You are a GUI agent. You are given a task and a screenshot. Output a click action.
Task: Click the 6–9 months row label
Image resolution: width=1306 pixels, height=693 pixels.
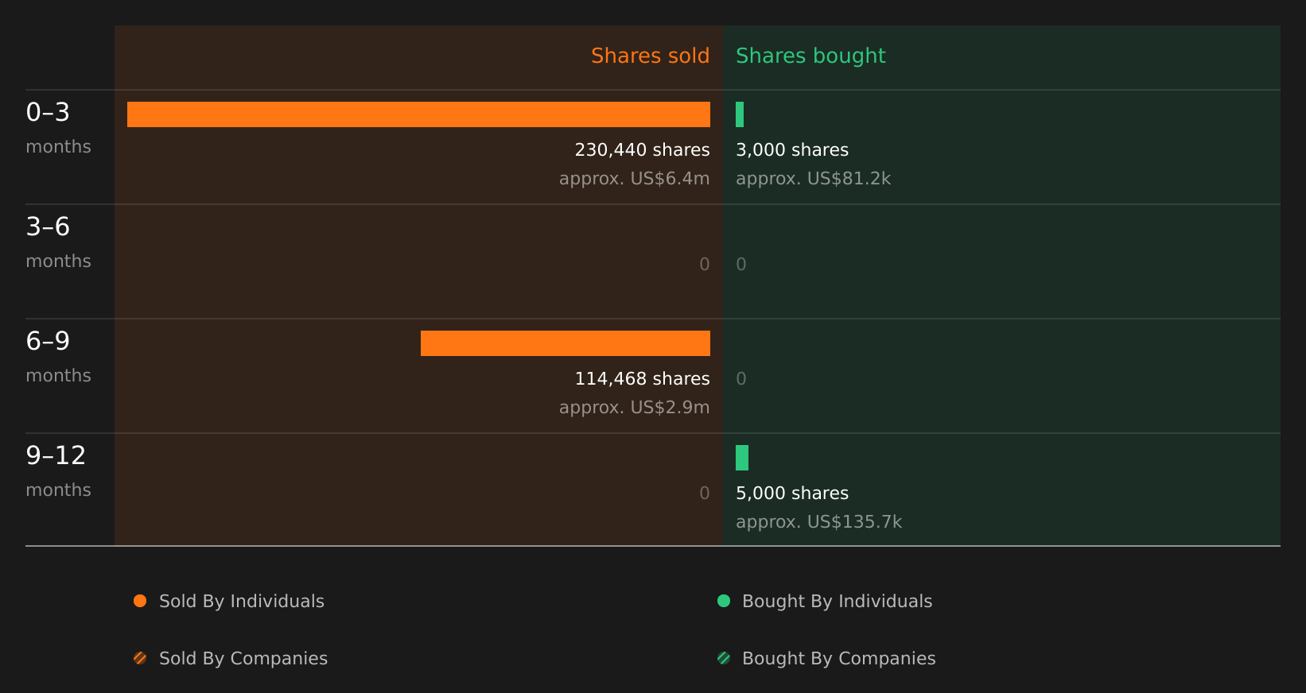point(58,357)
